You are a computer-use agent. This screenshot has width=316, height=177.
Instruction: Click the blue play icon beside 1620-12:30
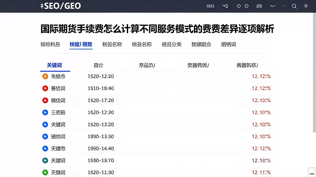click(45, 112)
